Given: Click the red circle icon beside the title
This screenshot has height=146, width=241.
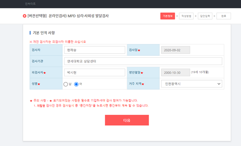Looking at the screenshot, I should 24,16.
